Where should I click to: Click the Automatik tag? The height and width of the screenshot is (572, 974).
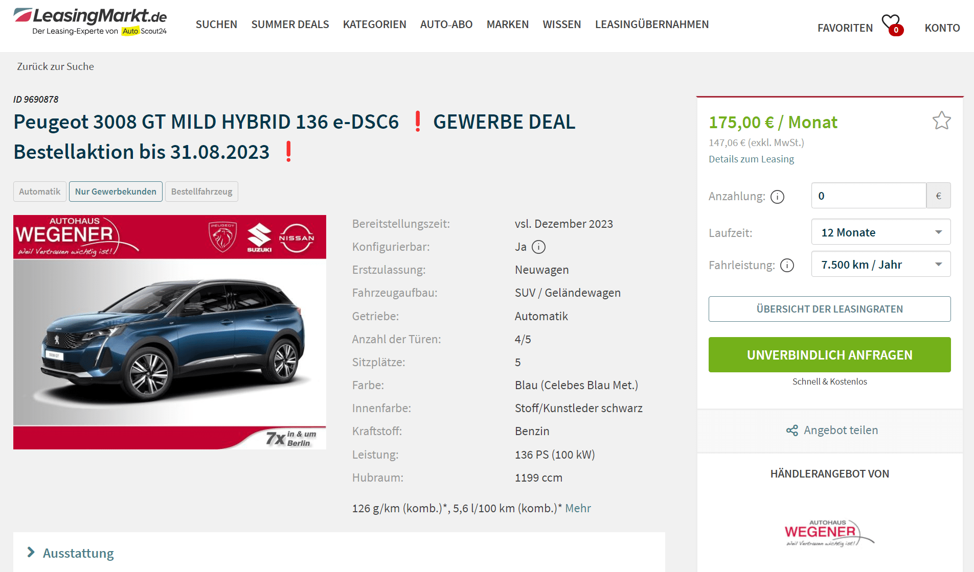tap(40, 192)
